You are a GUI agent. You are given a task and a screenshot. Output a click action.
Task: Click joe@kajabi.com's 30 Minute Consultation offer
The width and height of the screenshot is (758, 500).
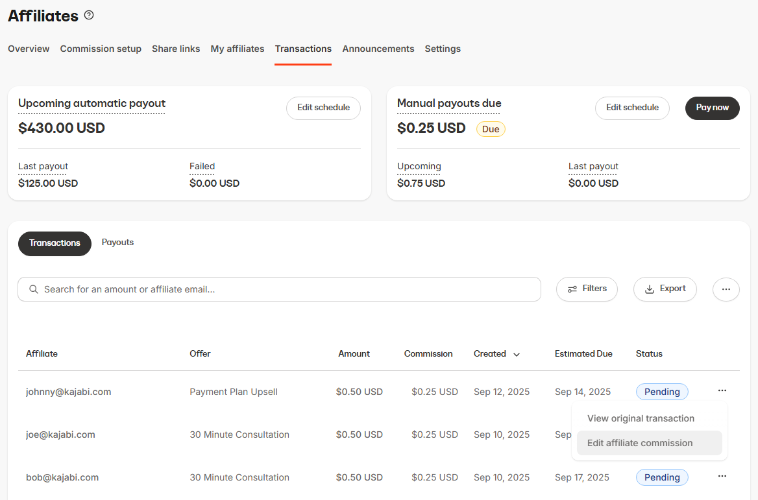click(239, 435)
